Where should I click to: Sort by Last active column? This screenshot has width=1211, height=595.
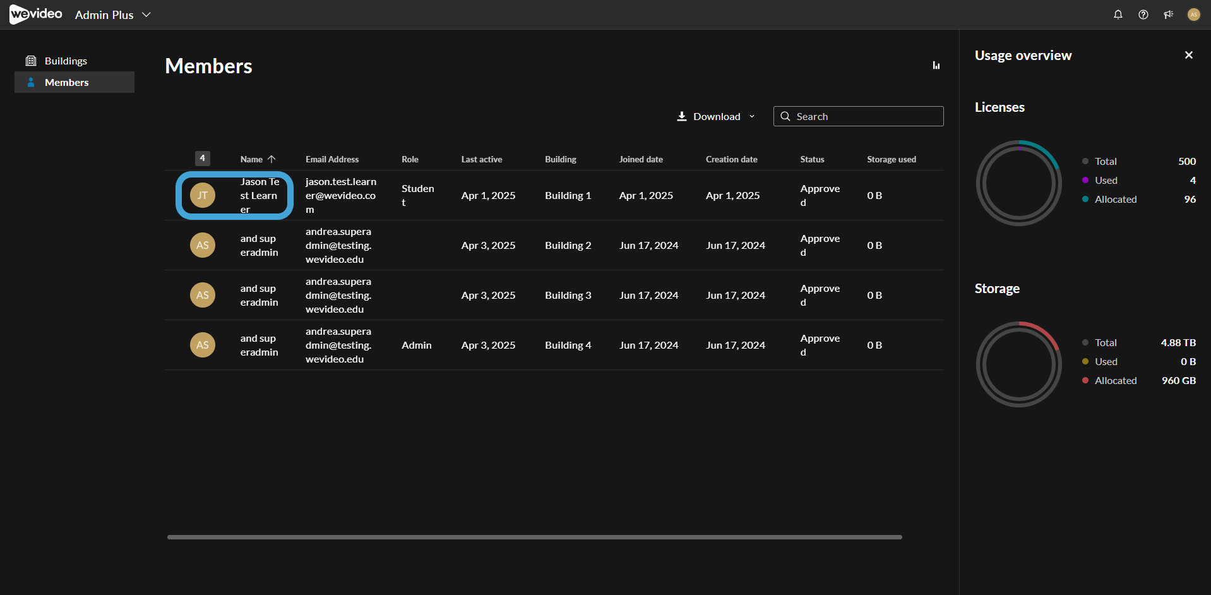click(x=482, y=159)
